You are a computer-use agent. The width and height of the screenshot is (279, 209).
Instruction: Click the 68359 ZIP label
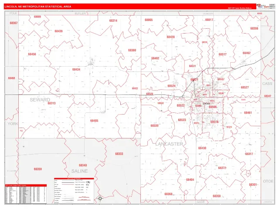[x=38, y=169]
